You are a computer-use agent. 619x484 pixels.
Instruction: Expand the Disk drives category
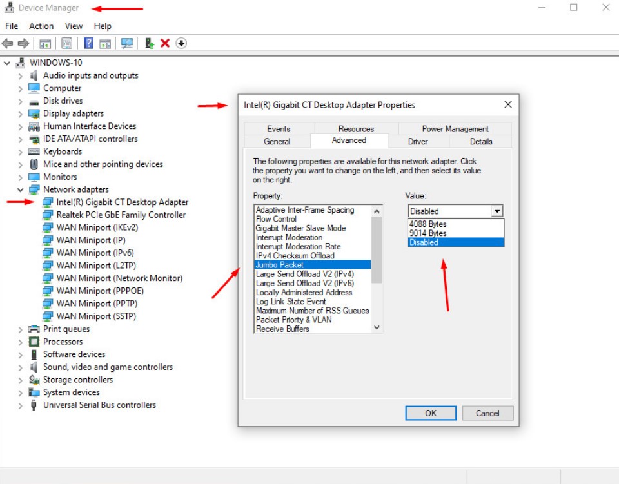[21, 101]
